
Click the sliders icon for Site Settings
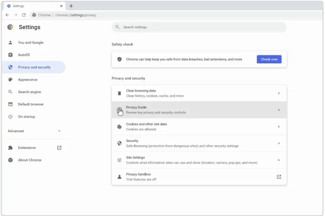(119, 160)
